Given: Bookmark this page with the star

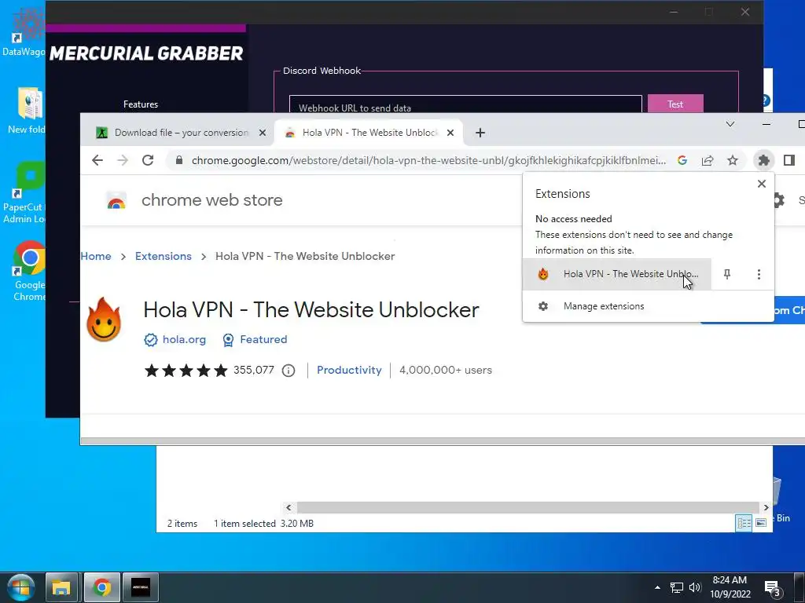Looking at the screenshot, I should point(733,160).
